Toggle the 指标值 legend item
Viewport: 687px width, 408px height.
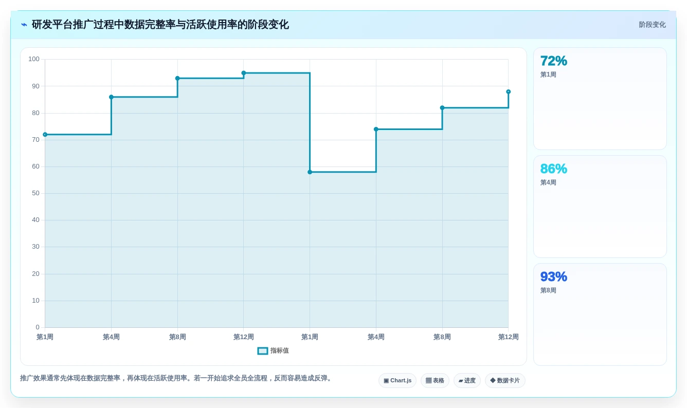pyautogui.click(x=273, y=350)
